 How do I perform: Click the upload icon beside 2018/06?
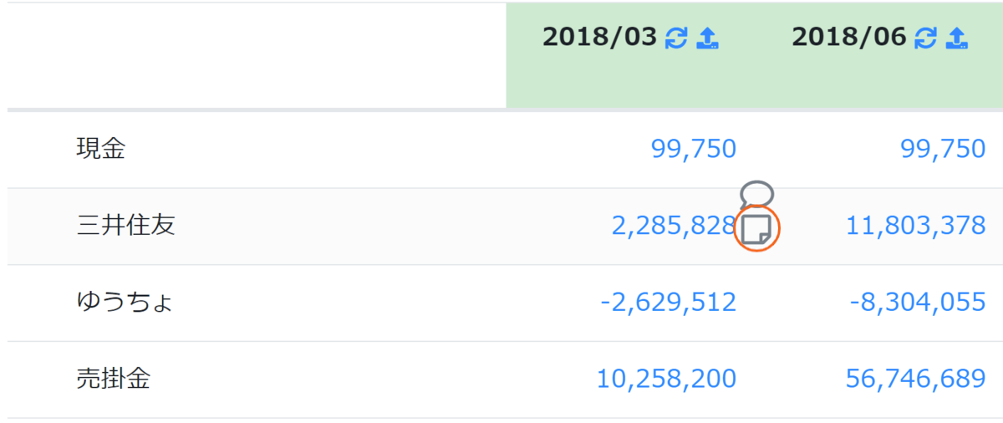click(958, 38)
